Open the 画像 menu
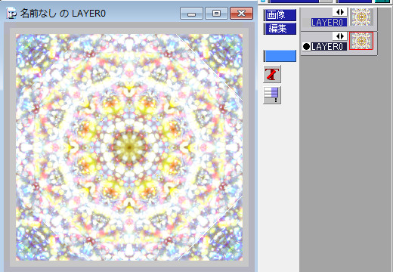The width and height of the screenshot is (393, 272). 280,15
